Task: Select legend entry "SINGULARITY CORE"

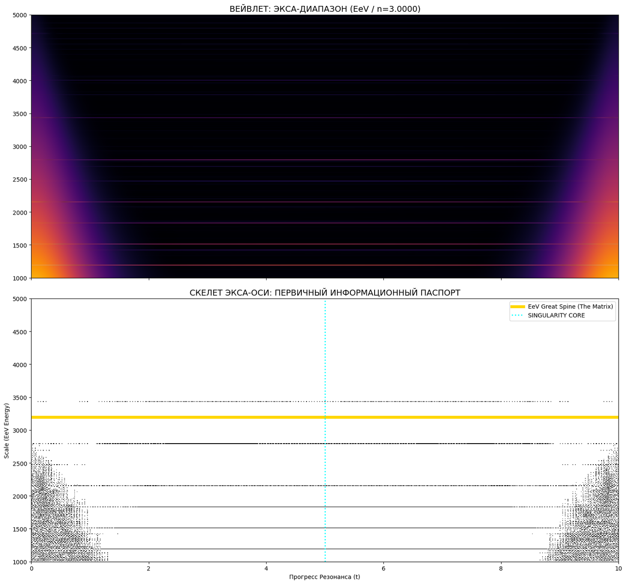Action: [x=557, y=315]
